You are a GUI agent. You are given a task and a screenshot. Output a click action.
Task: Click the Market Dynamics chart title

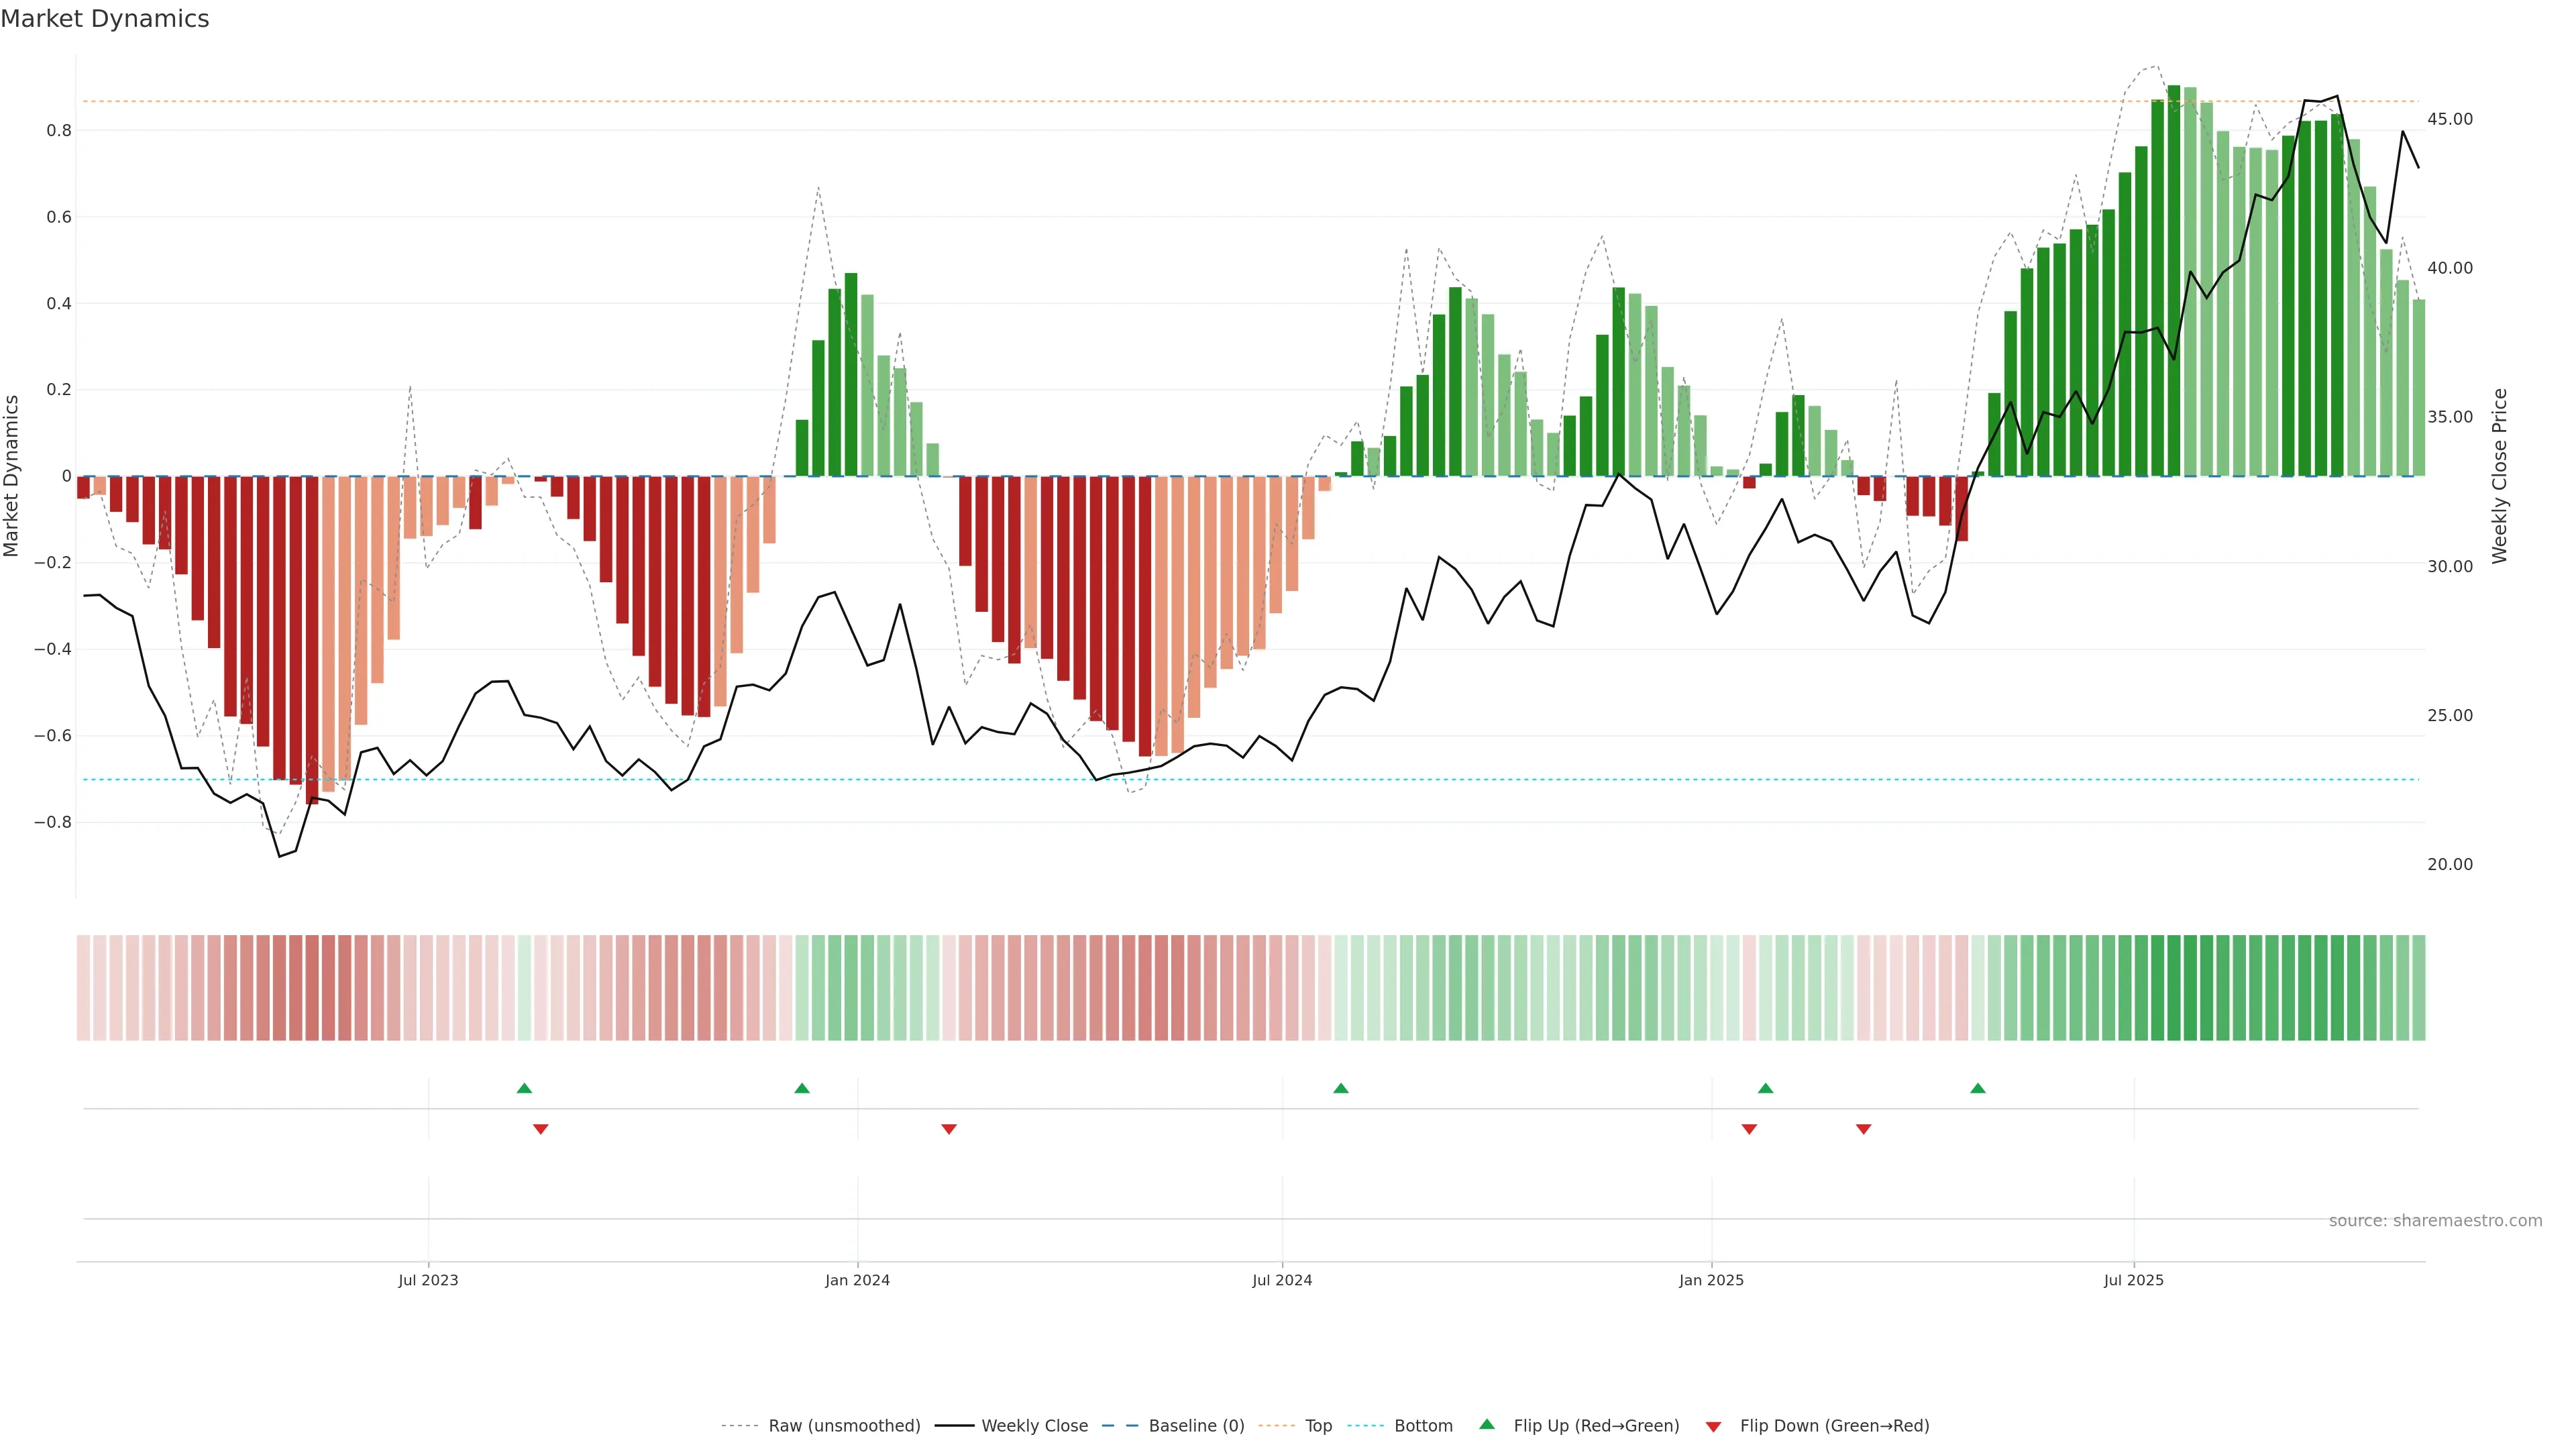click(x=105, y=19)
